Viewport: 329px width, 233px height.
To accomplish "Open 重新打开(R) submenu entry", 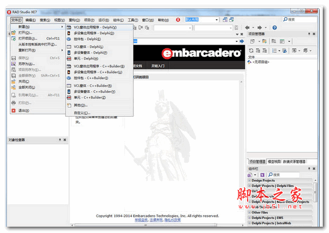I will (38, 50).
